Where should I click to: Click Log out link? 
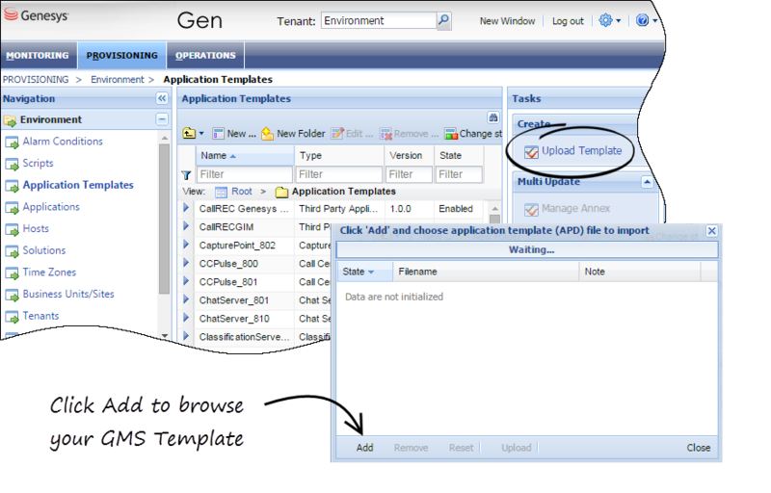coord(568,21)
